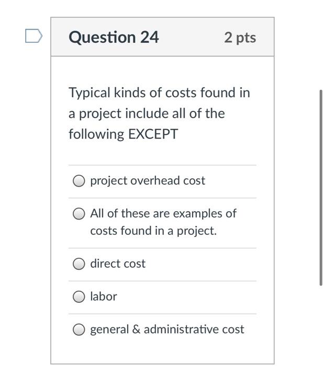Flag Question 24 with the bookmark icon
The image size is (323, 366).
pos(34,36)
